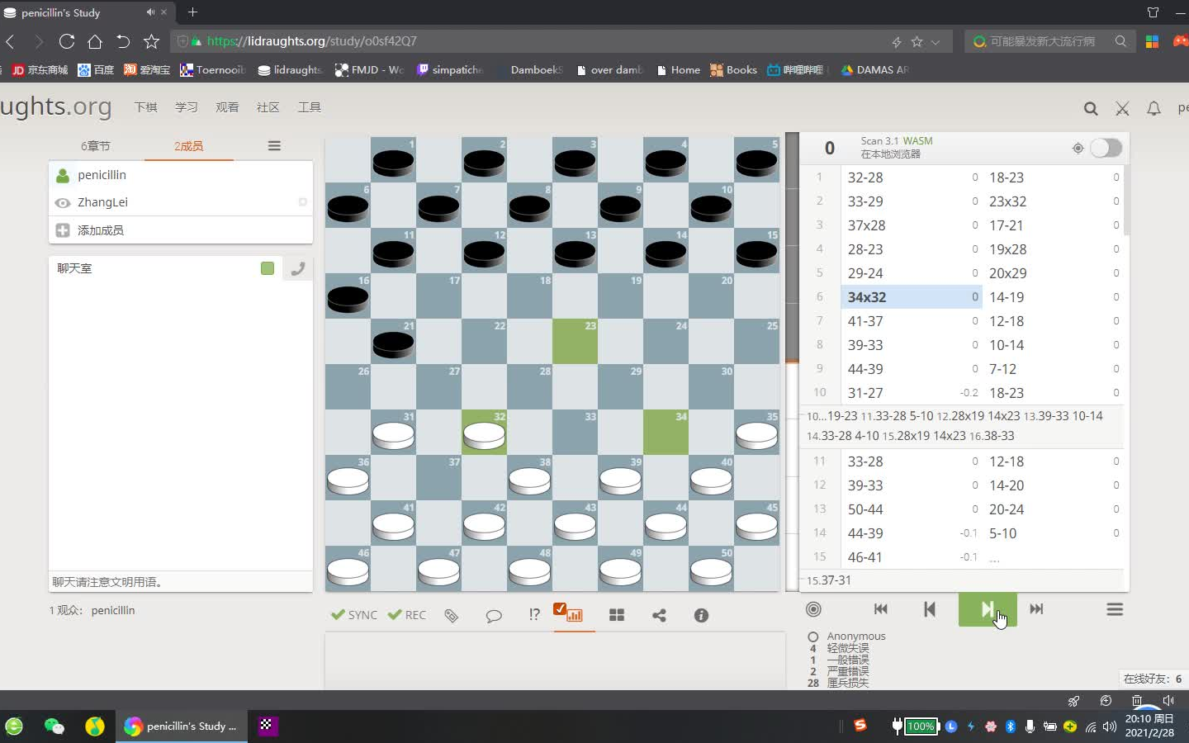
Task: Open the 京东商城 bookmark
Action: [40, 70]
